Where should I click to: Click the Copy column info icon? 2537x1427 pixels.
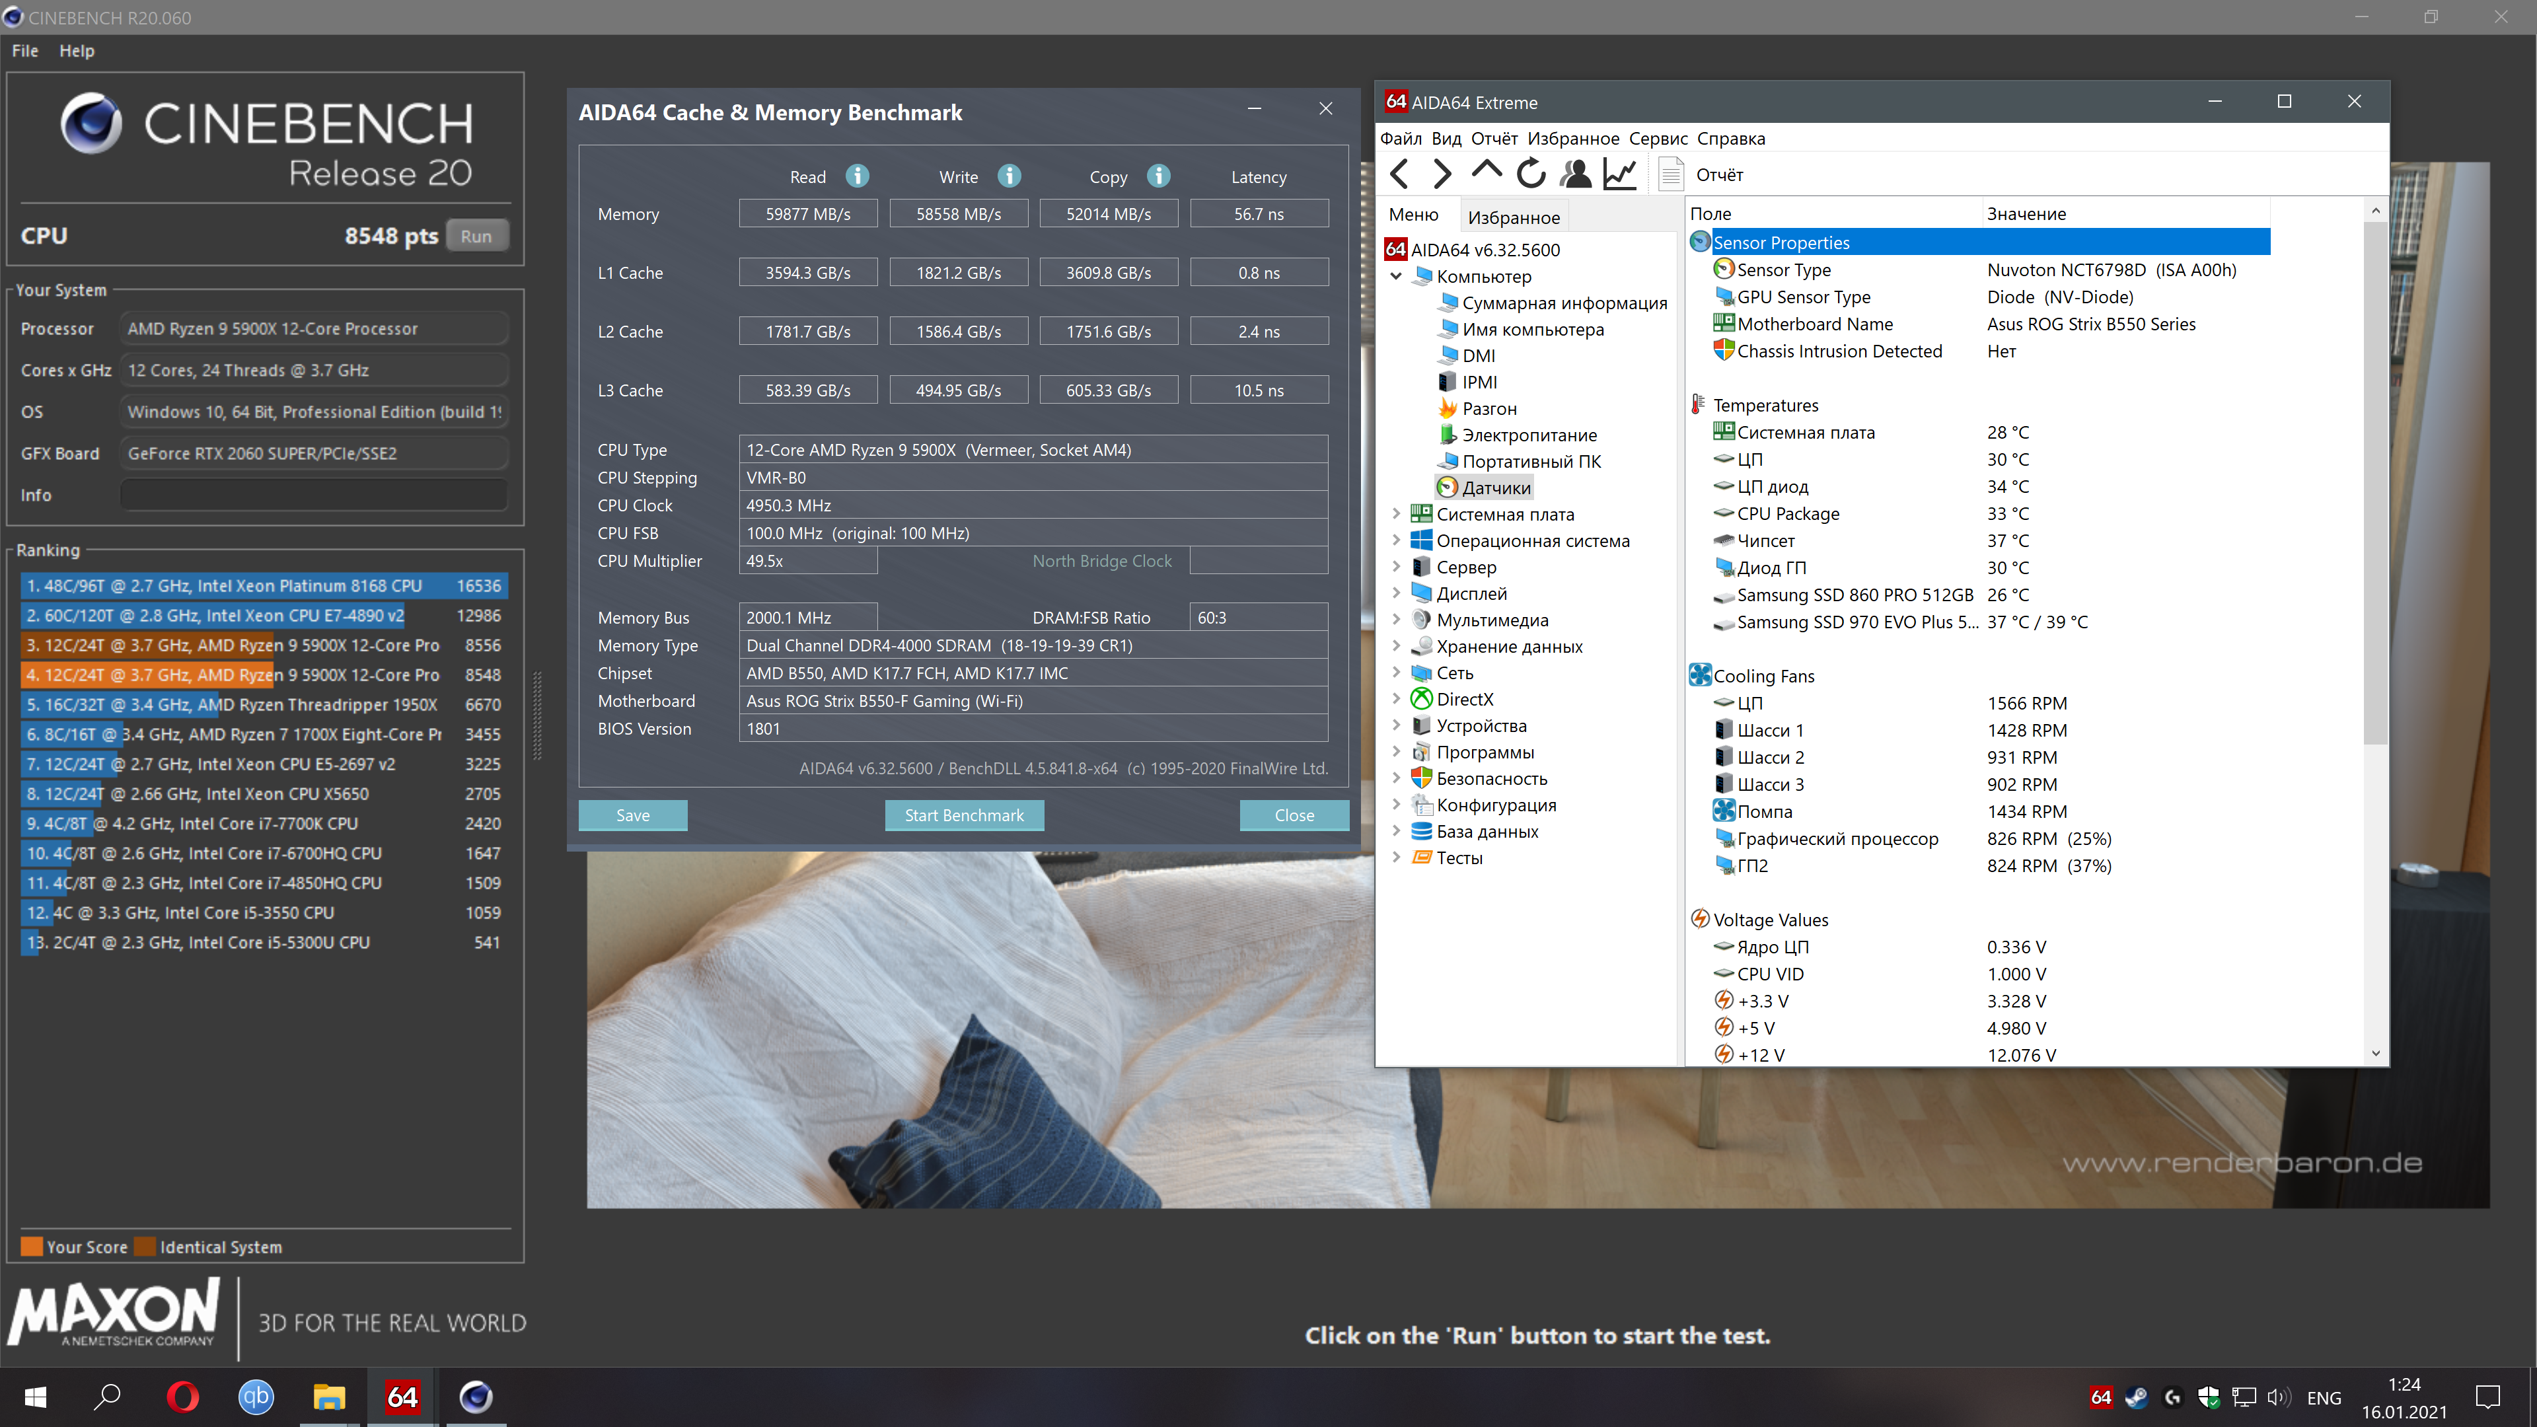(1159, 176)
